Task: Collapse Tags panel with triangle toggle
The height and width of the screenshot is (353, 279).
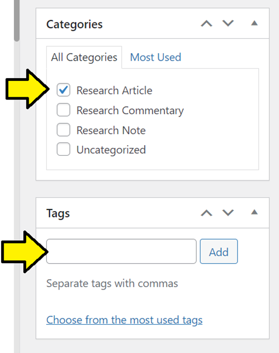Action: pyautogui.click(x=254, y=212)
